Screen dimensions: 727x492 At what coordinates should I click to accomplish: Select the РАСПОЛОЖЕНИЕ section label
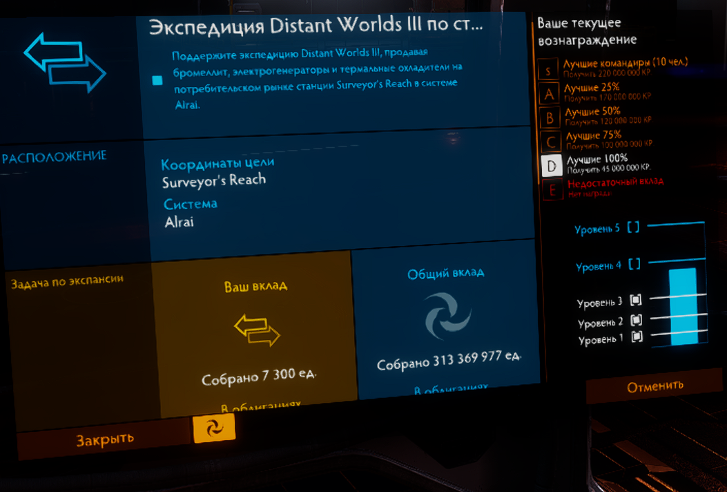tap(55, 157)
